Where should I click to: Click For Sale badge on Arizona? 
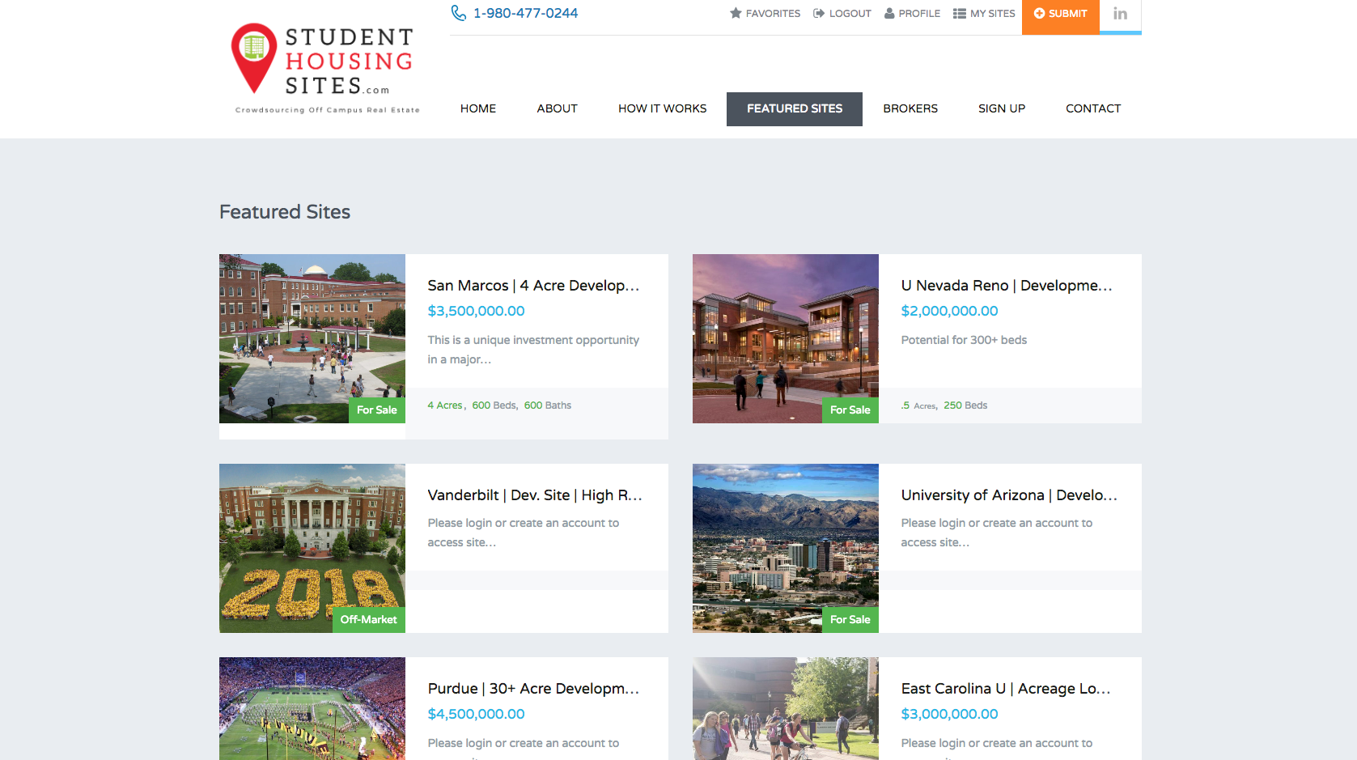[850, 620]
